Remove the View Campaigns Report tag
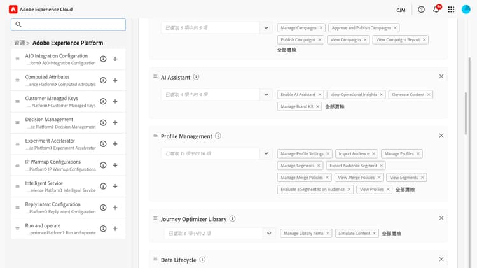 pos(424,40)
